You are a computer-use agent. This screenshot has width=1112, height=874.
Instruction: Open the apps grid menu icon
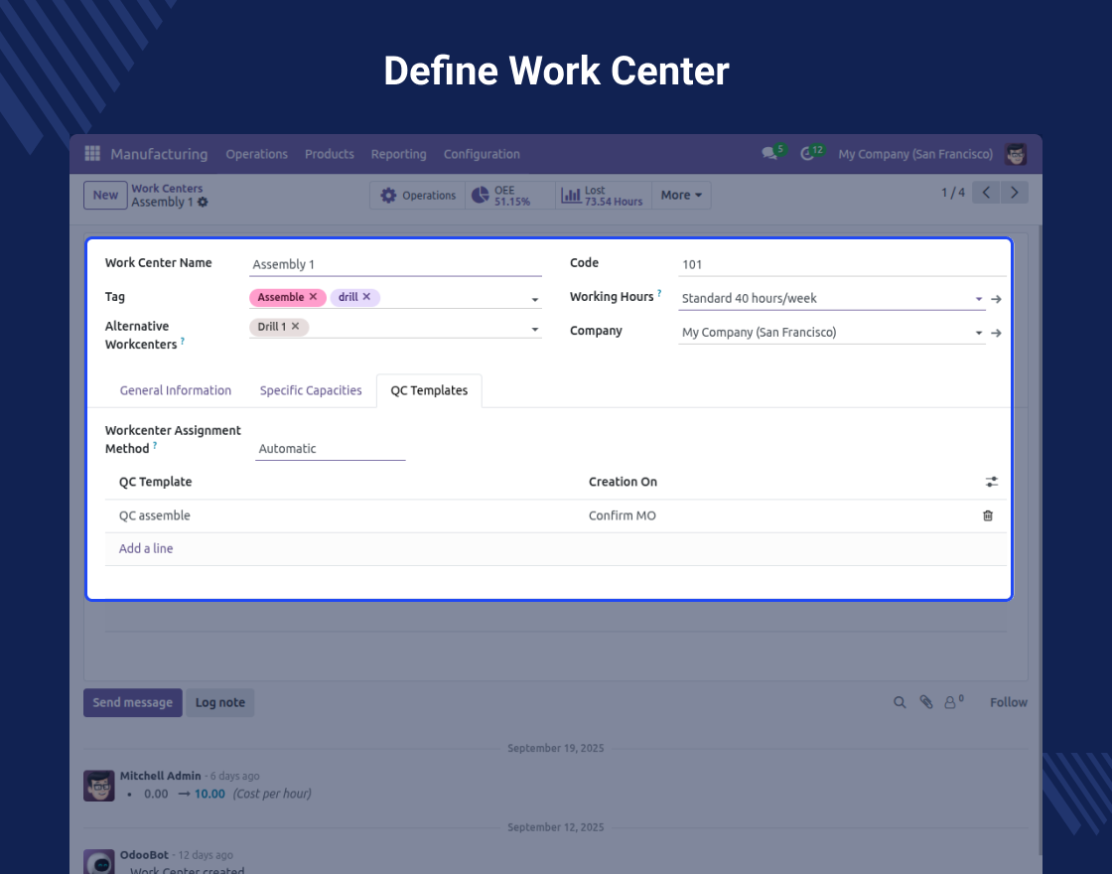(92, 153)
